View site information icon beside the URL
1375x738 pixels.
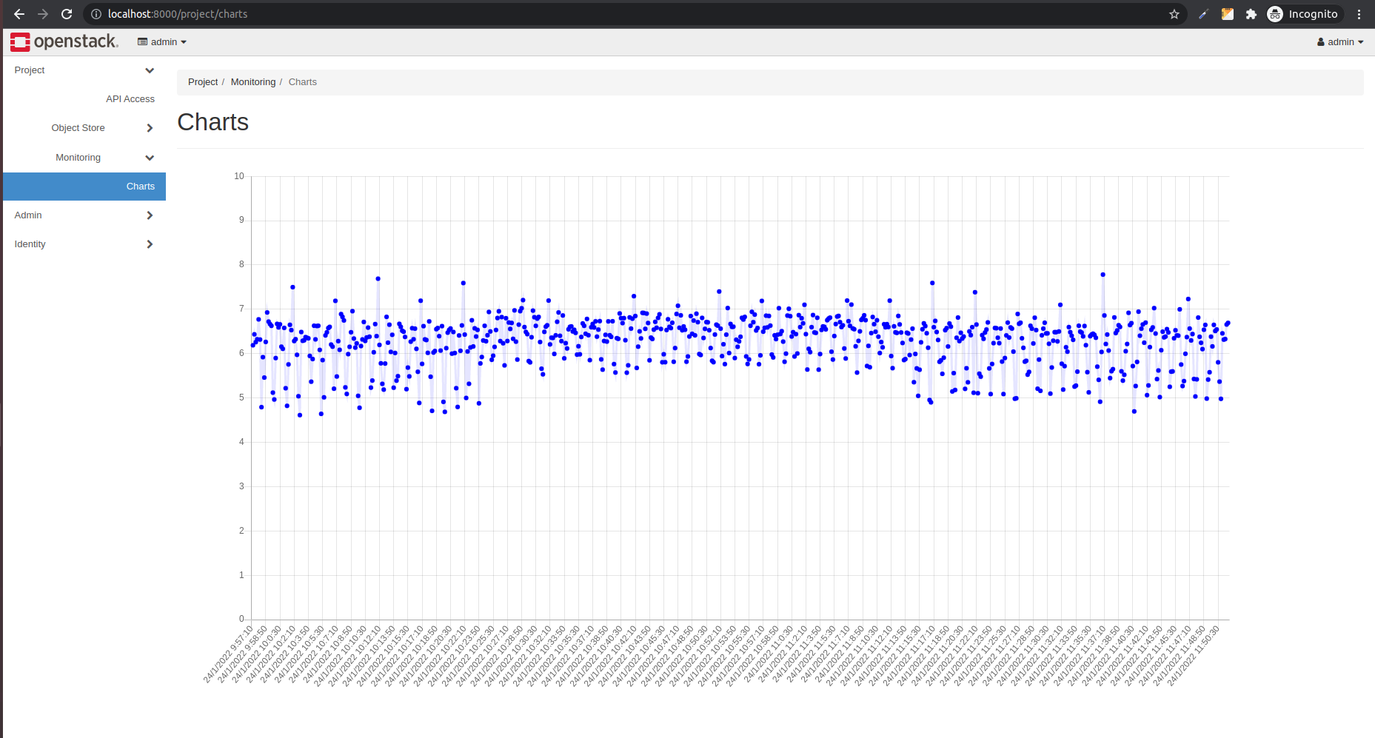tap(96, 14)
